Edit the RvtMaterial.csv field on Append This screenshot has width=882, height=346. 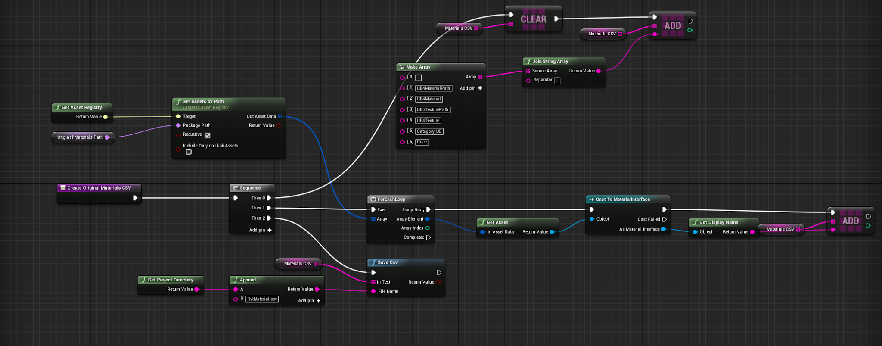click(262, 299)
